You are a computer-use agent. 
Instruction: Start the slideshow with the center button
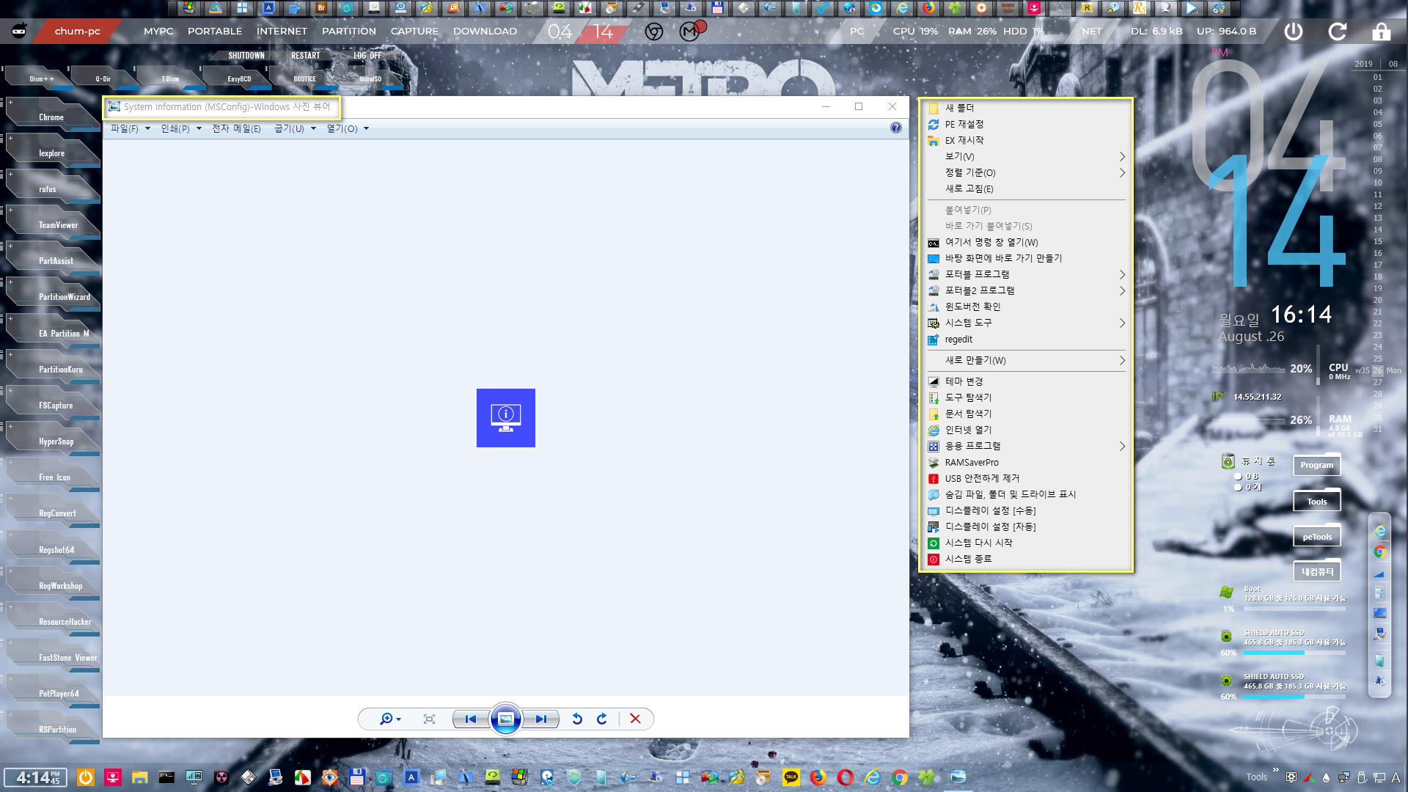tap(506, 719)
